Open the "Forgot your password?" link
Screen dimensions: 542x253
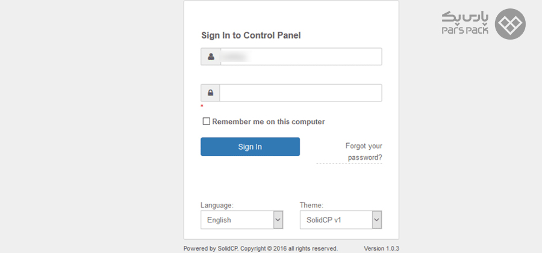tap(364, 151)
